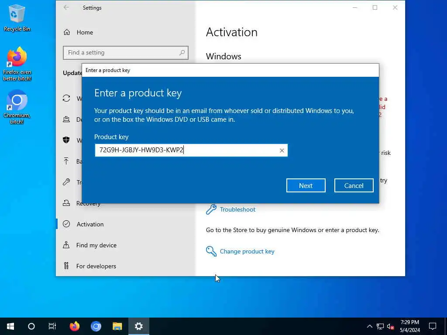Launch Chromium from the taskbar
447x335 pixels.
tap(96, 326)
